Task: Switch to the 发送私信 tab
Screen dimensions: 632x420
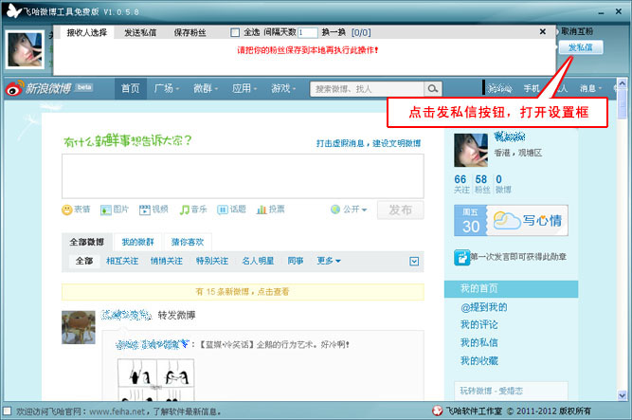Action: pos(140,32)
